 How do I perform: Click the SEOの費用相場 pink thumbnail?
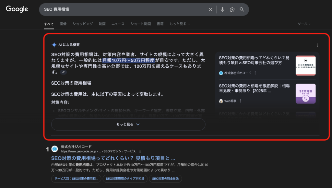click(x=305, y=65)
